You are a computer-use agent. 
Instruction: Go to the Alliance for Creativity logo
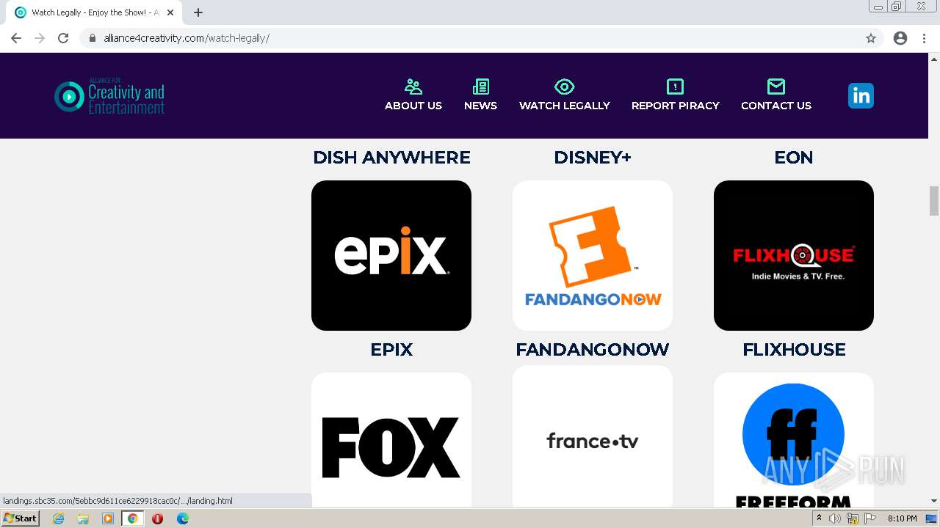109,96
